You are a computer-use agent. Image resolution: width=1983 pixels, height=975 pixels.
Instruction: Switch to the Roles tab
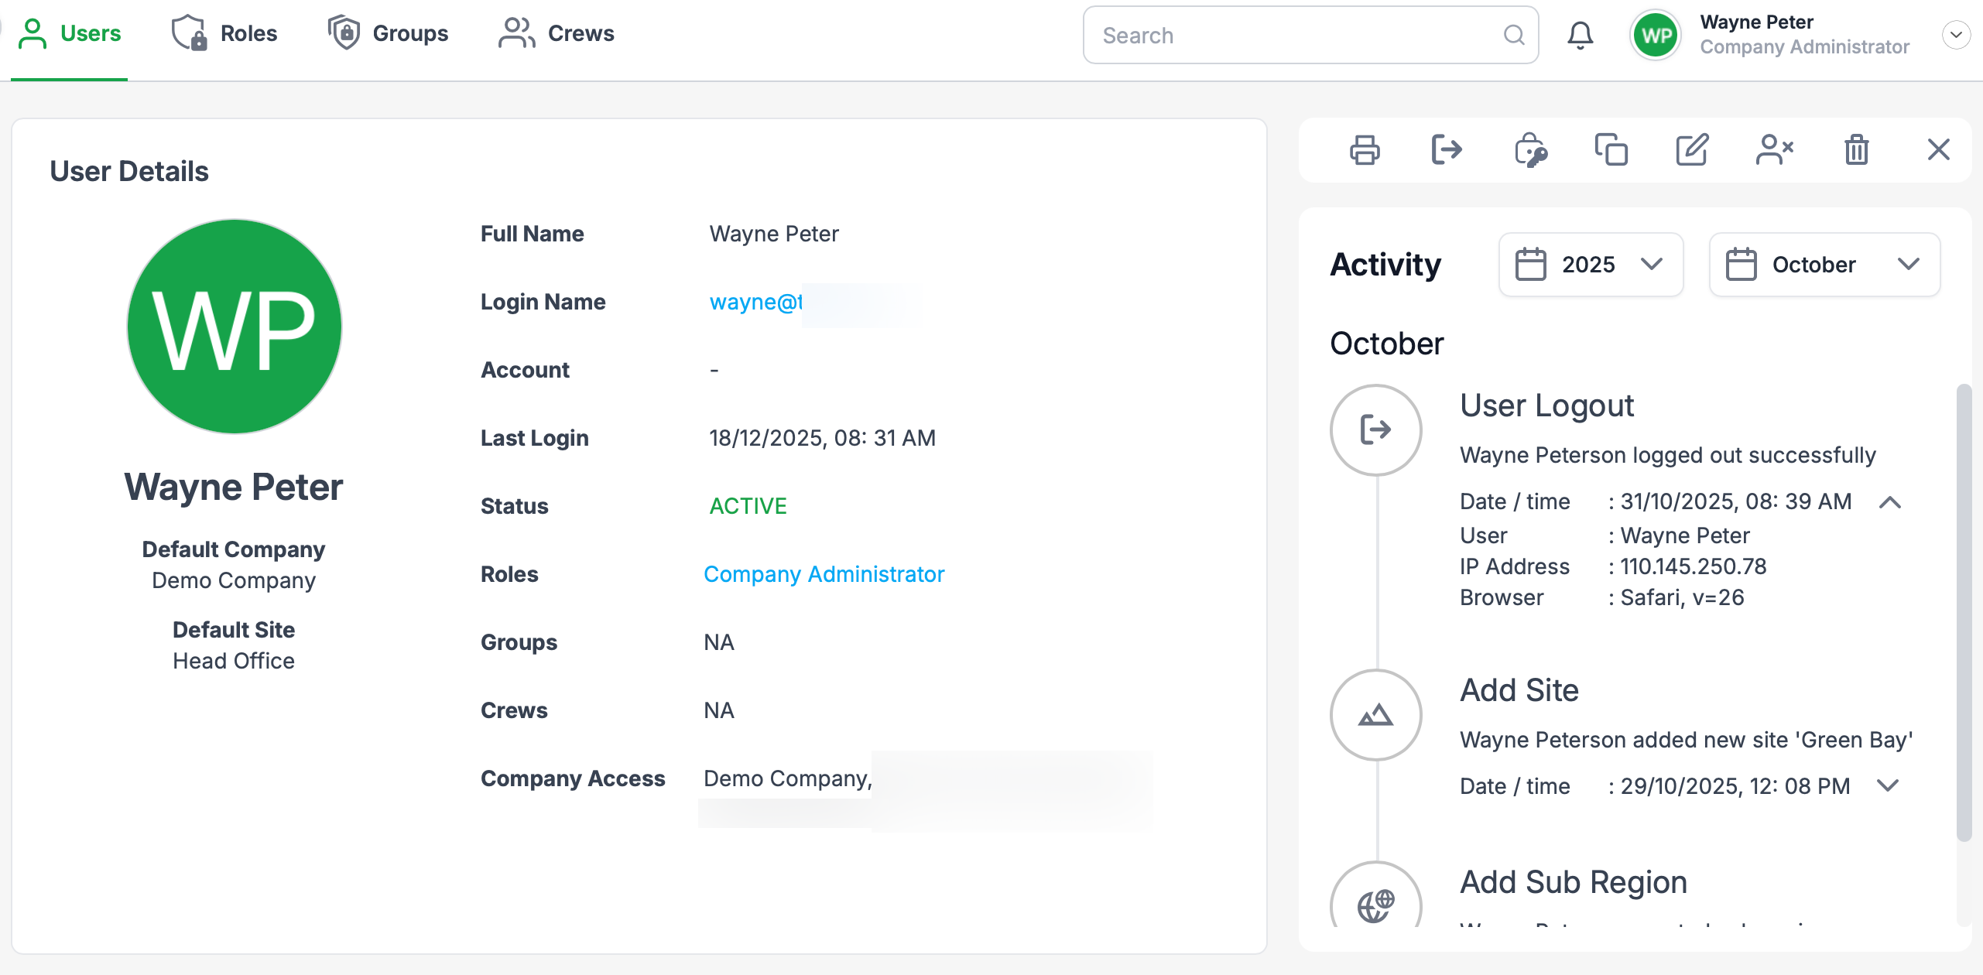pos(224,34)
